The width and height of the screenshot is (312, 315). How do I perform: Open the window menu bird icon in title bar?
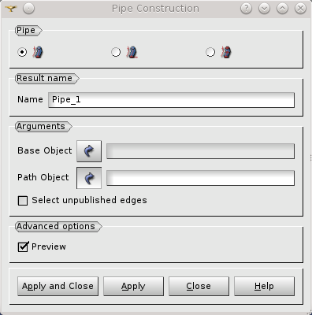point(10,9)
